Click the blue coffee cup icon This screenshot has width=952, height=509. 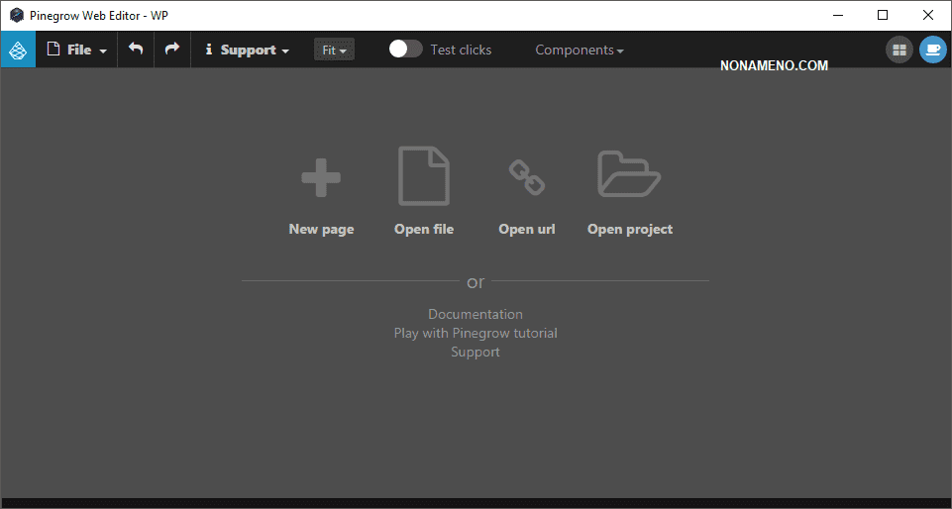(x=932, y=50)
